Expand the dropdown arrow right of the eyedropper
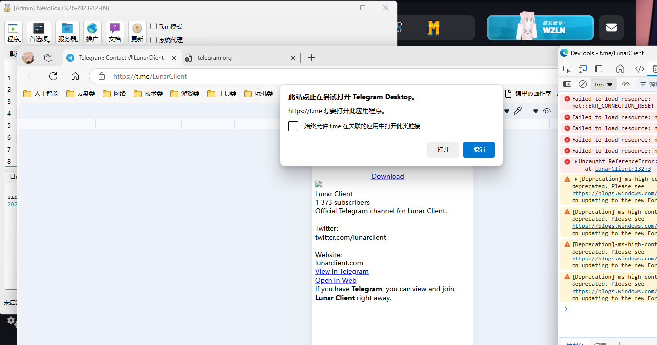Viewport: 657px width, 345px height. point(536,111)
